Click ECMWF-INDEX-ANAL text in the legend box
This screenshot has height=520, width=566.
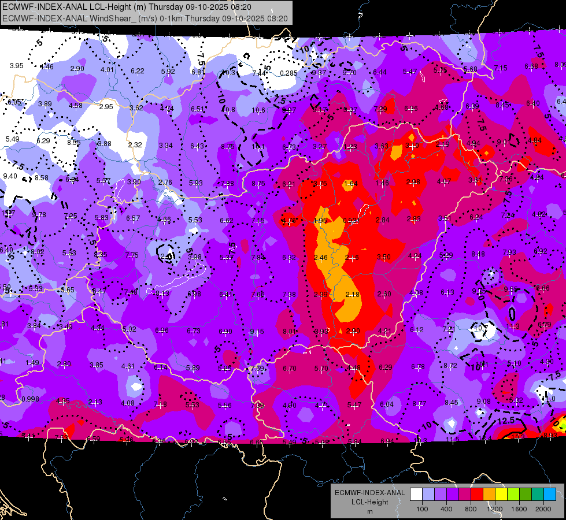pos(369,493)
